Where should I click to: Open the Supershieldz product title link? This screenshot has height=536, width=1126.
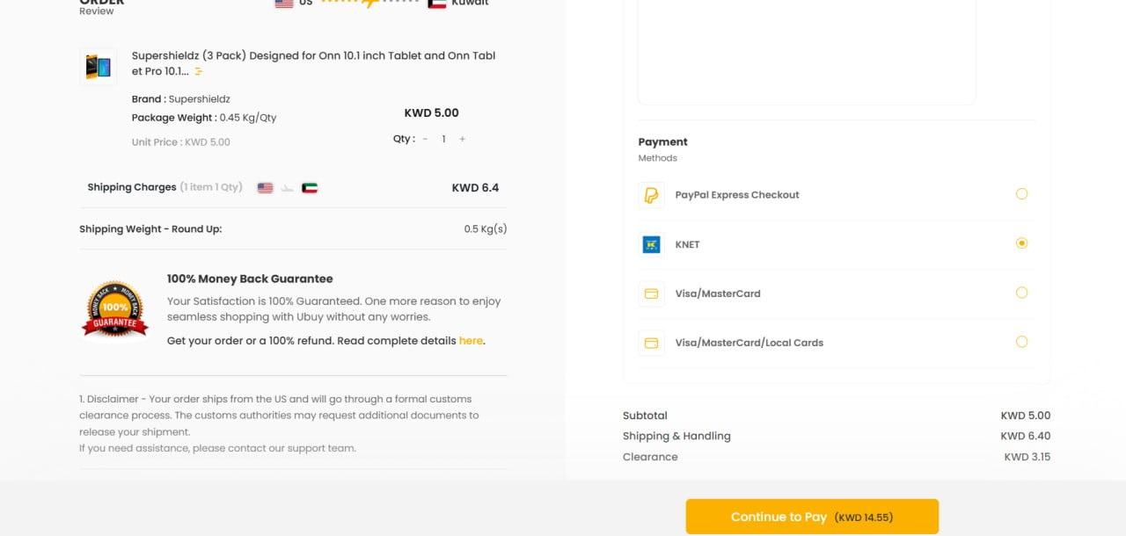pos(314,63)
